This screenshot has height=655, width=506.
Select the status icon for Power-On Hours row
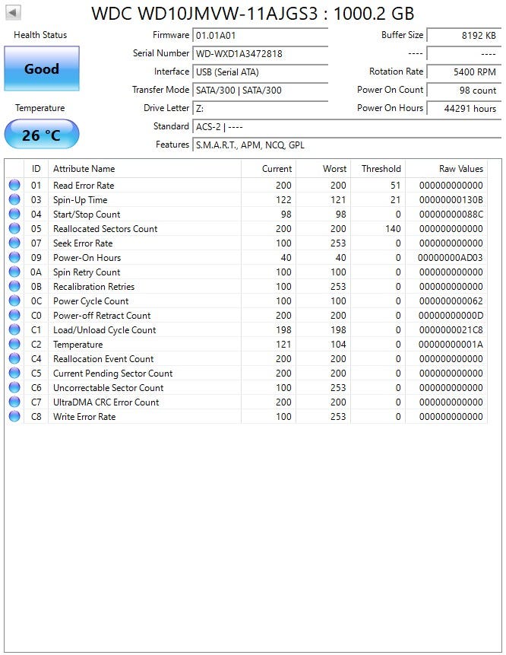[x=14, y=258]
